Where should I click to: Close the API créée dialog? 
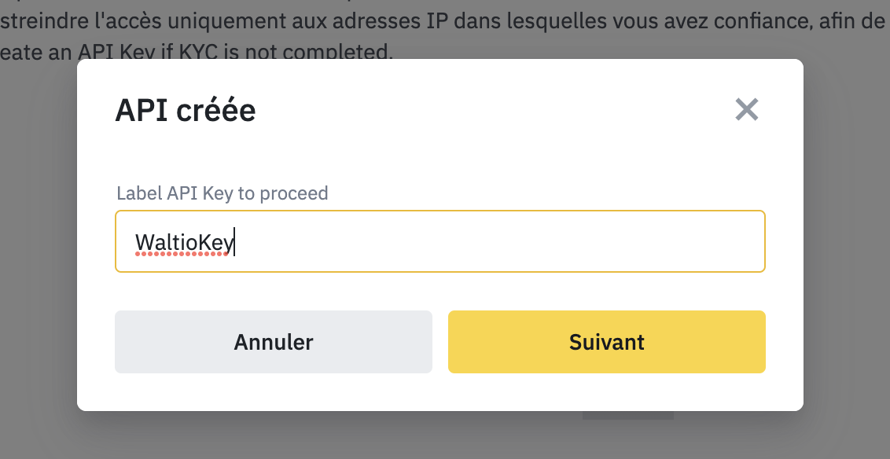pyautogui.click(x=746, y=110)
